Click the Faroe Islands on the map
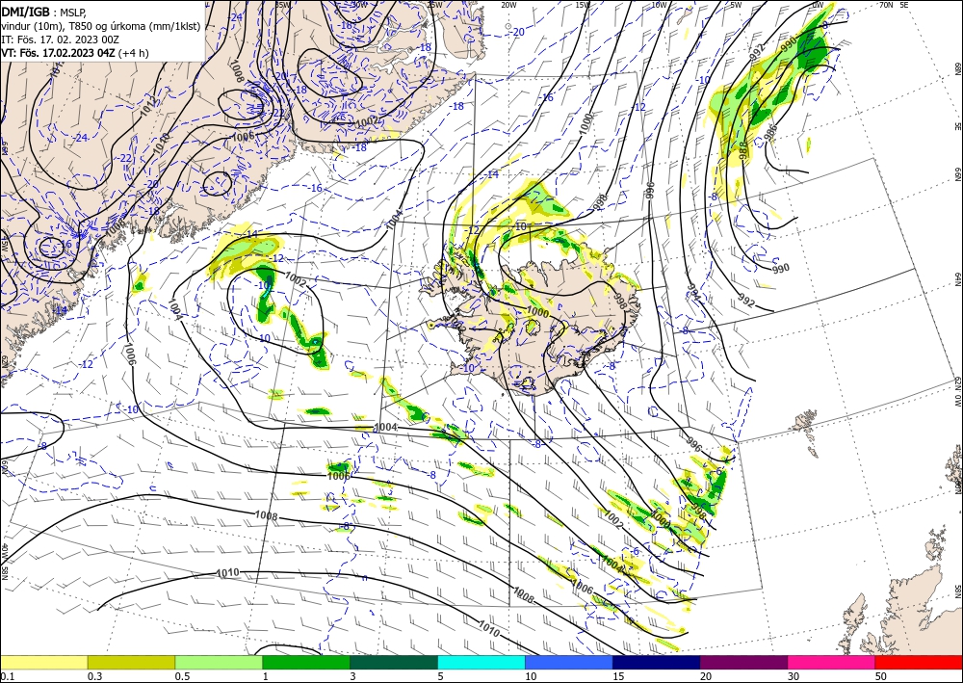 tap(805, 422)
